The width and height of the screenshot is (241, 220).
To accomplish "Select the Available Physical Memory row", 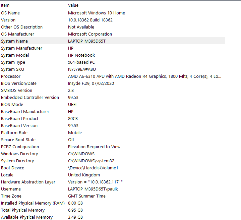I will 113,217.
